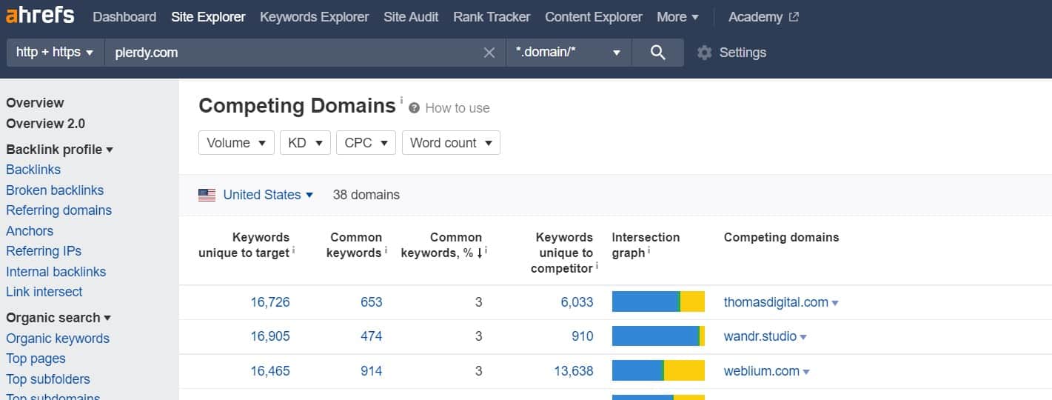Sort by Common keywords % column

click(443, 245)
